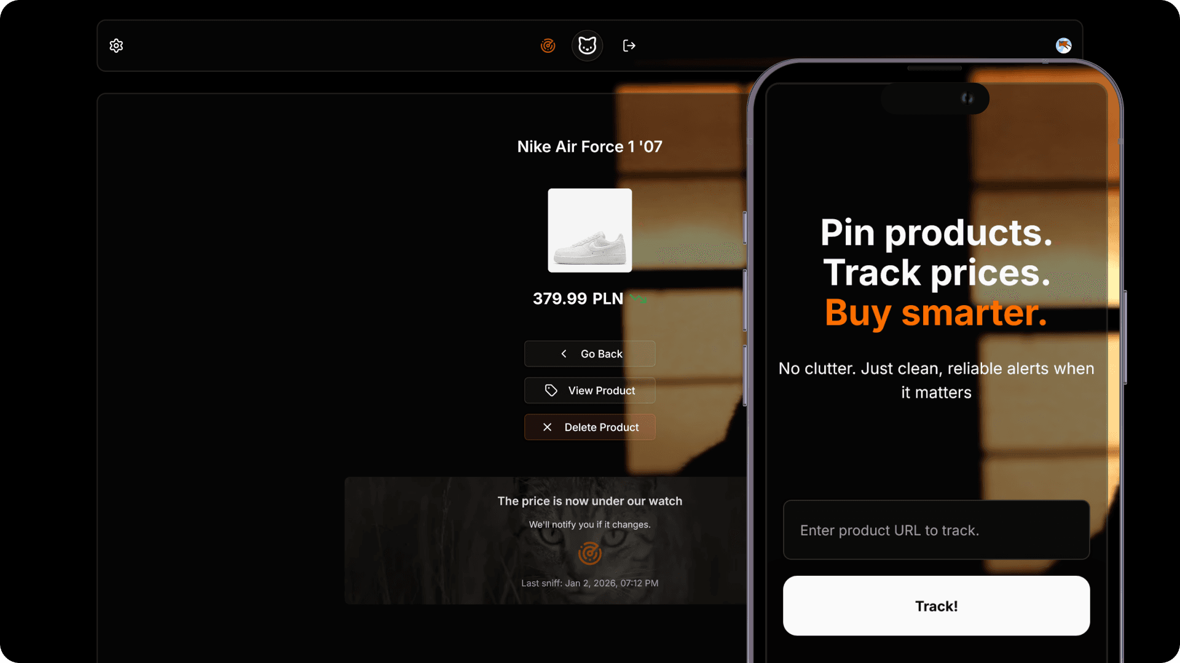The image size is (1180, 663).
Task: Click the green price trend-down icon
Action: pos(638,299)
